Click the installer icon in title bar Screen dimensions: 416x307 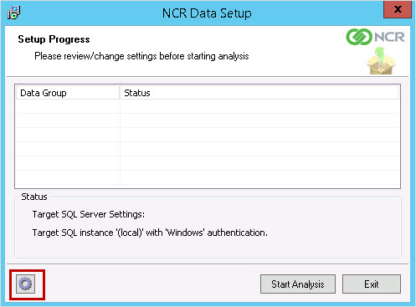tap(13, 13)
